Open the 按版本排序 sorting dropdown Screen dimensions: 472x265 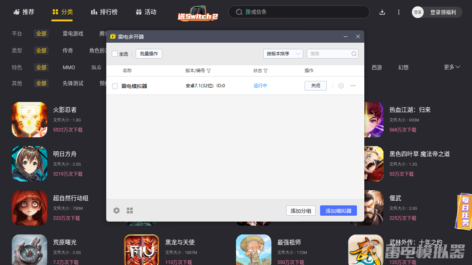(x=283, y=53)
